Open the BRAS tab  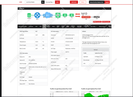click(53, 27)
